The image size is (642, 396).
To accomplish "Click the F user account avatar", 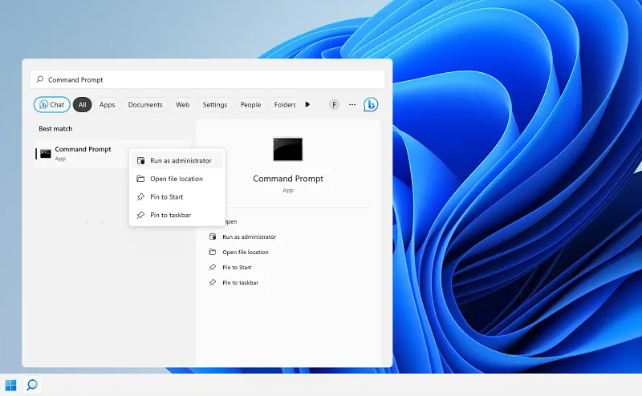I will [334, 105].
